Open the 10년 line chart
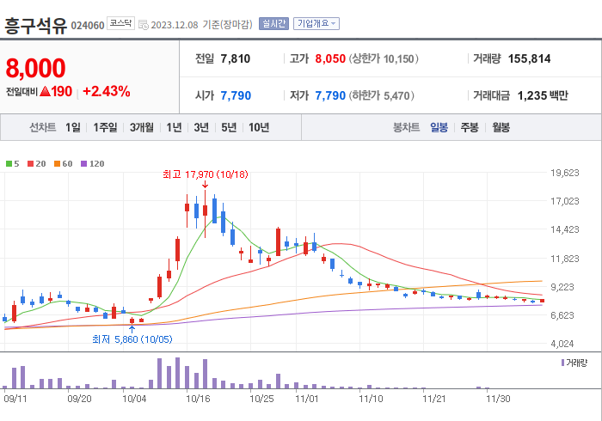The width and height of the screenshot is (602, 421). [259, 127]
